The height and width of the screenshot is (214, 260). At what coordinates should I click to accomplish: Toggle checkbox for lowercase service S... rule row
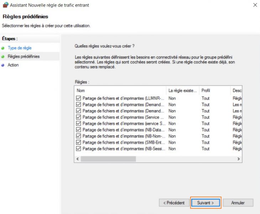78,123
